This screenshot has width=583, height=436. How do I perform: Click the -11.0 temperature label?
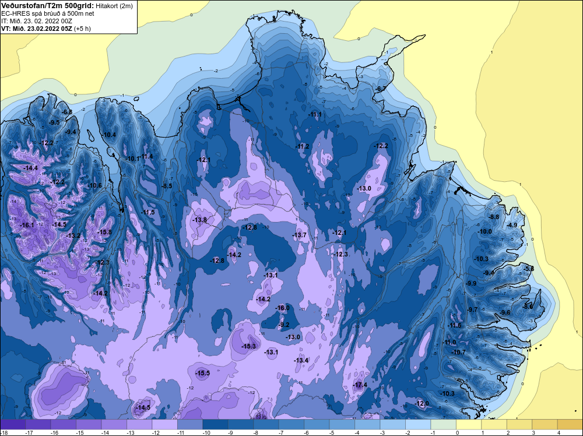(x=449, y=342)
